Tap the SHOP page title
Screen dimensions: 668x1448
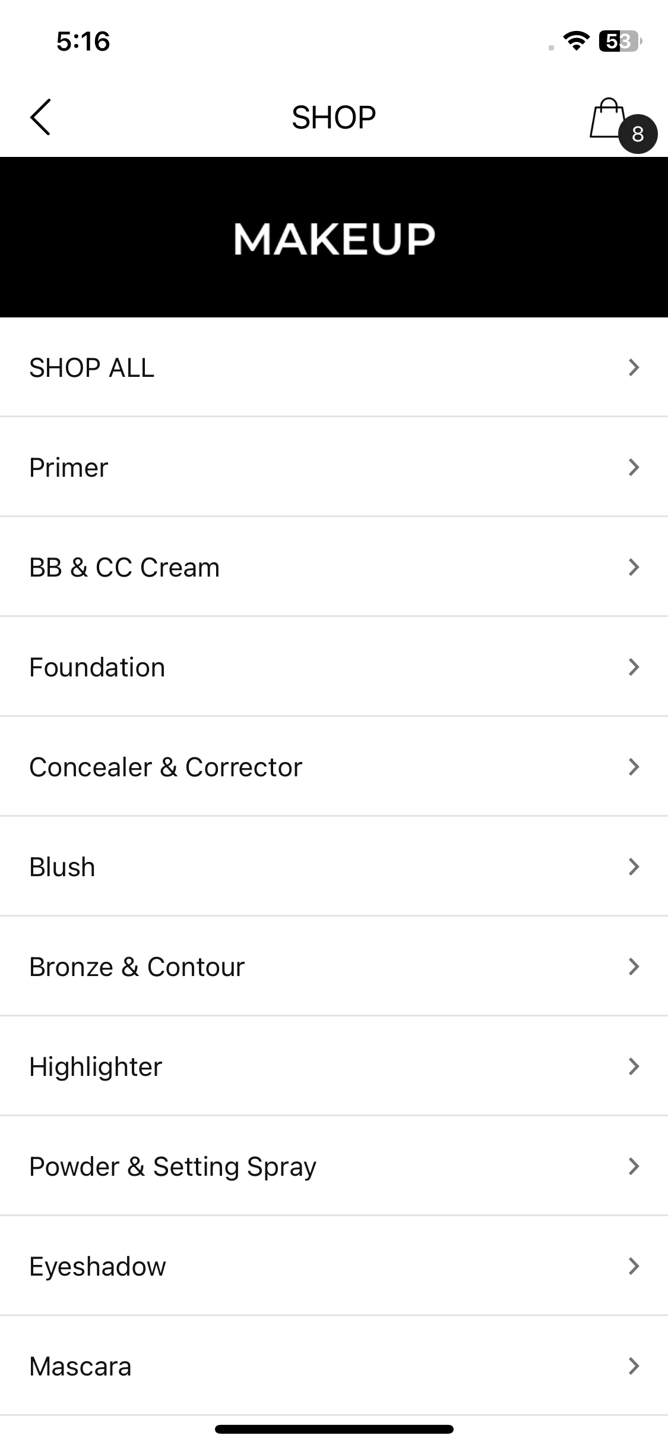pyautogui.click(x=334, y=117)
